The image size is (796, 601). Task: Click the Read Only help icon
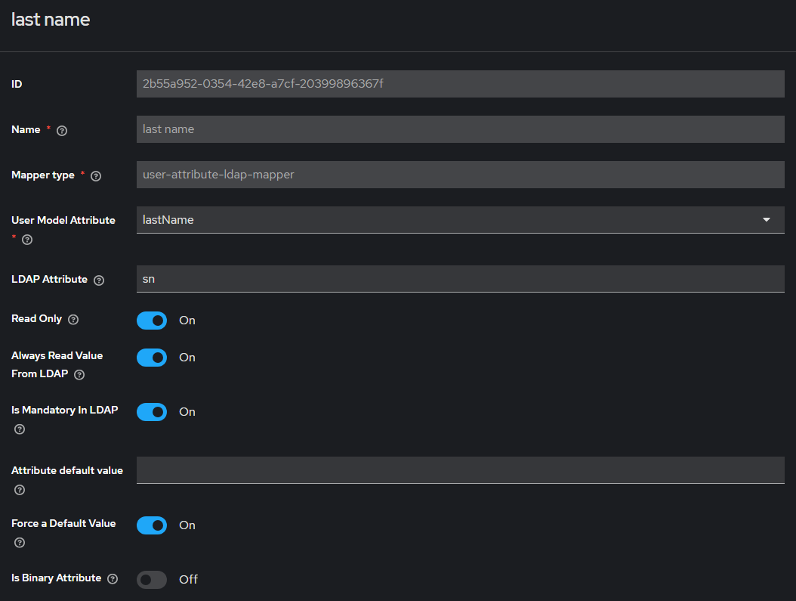(x=73, y=319)
